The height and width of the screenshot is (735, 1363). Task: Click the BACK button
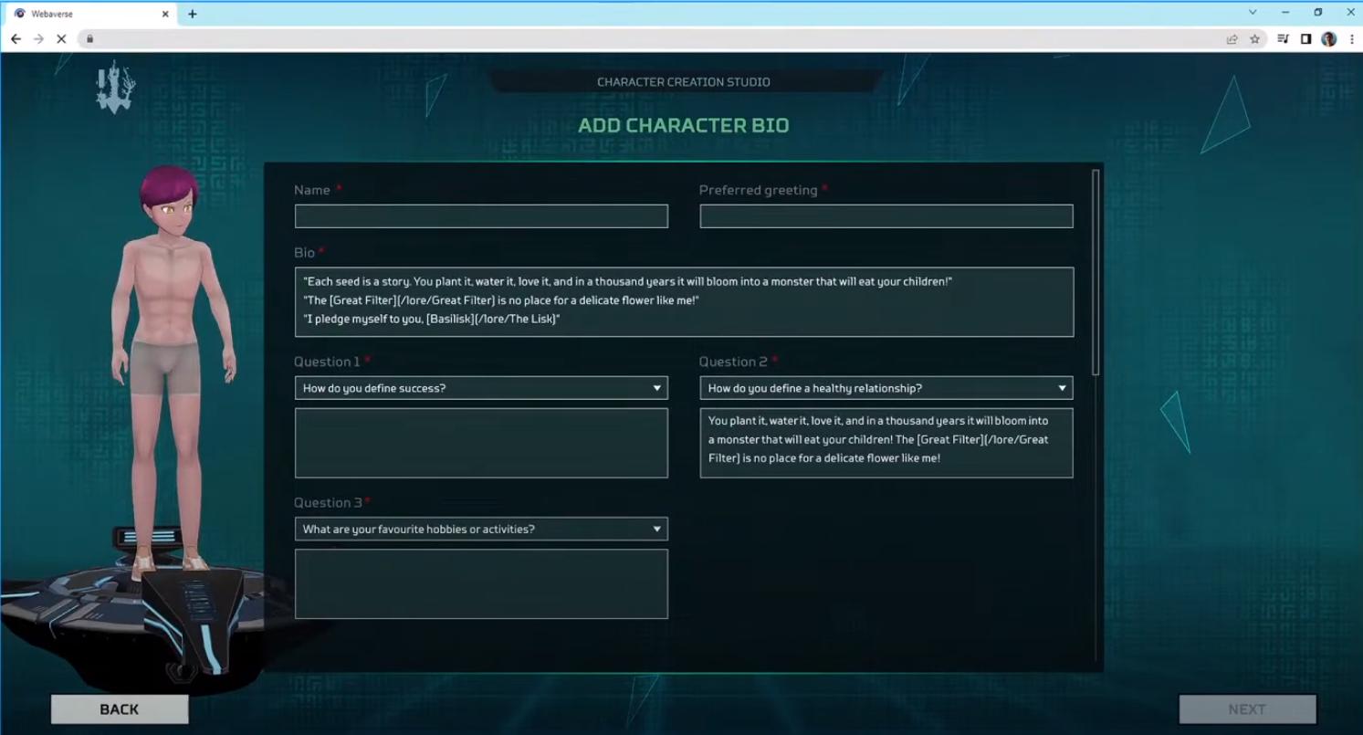pyautogui.click(x=120, y=709)
